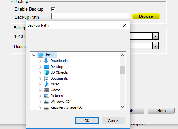Viewport: 178px width, 129px height.
Task: Cancel the Backup Path dialog
Action: (x=113, y=121)
